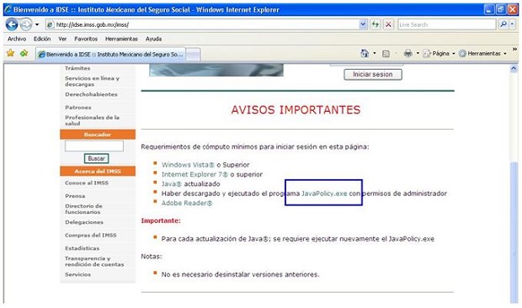Open the Archivo menu
Screen dimensions: 522x308
click(x=17, y=39)
